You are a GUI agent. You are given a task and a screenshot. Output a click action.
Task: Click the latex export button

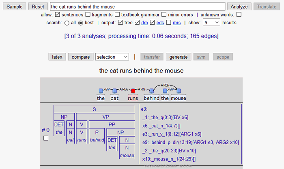click(57, 57)
